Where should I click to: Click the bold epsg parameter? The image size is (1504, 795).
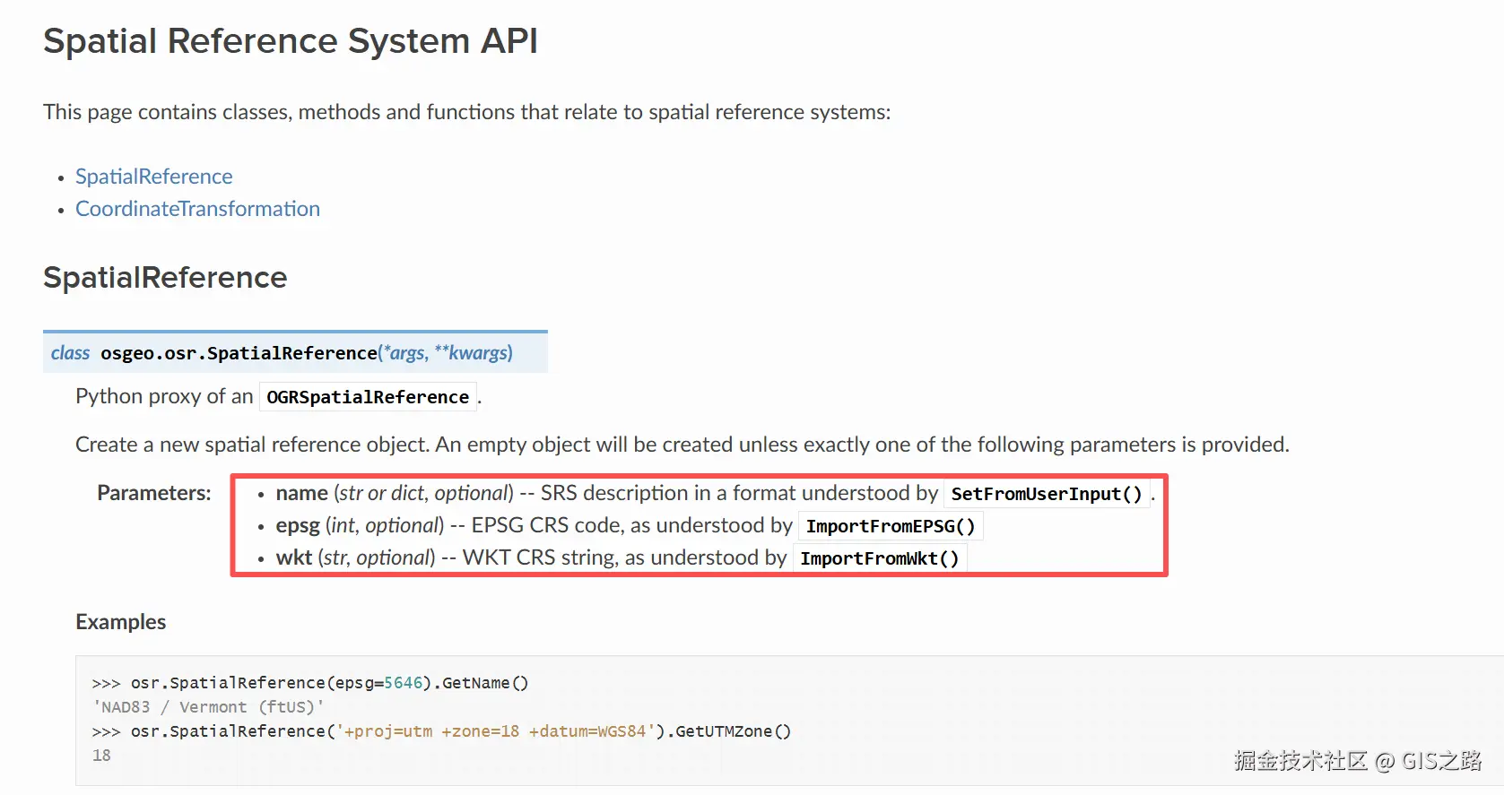point(298,525)
